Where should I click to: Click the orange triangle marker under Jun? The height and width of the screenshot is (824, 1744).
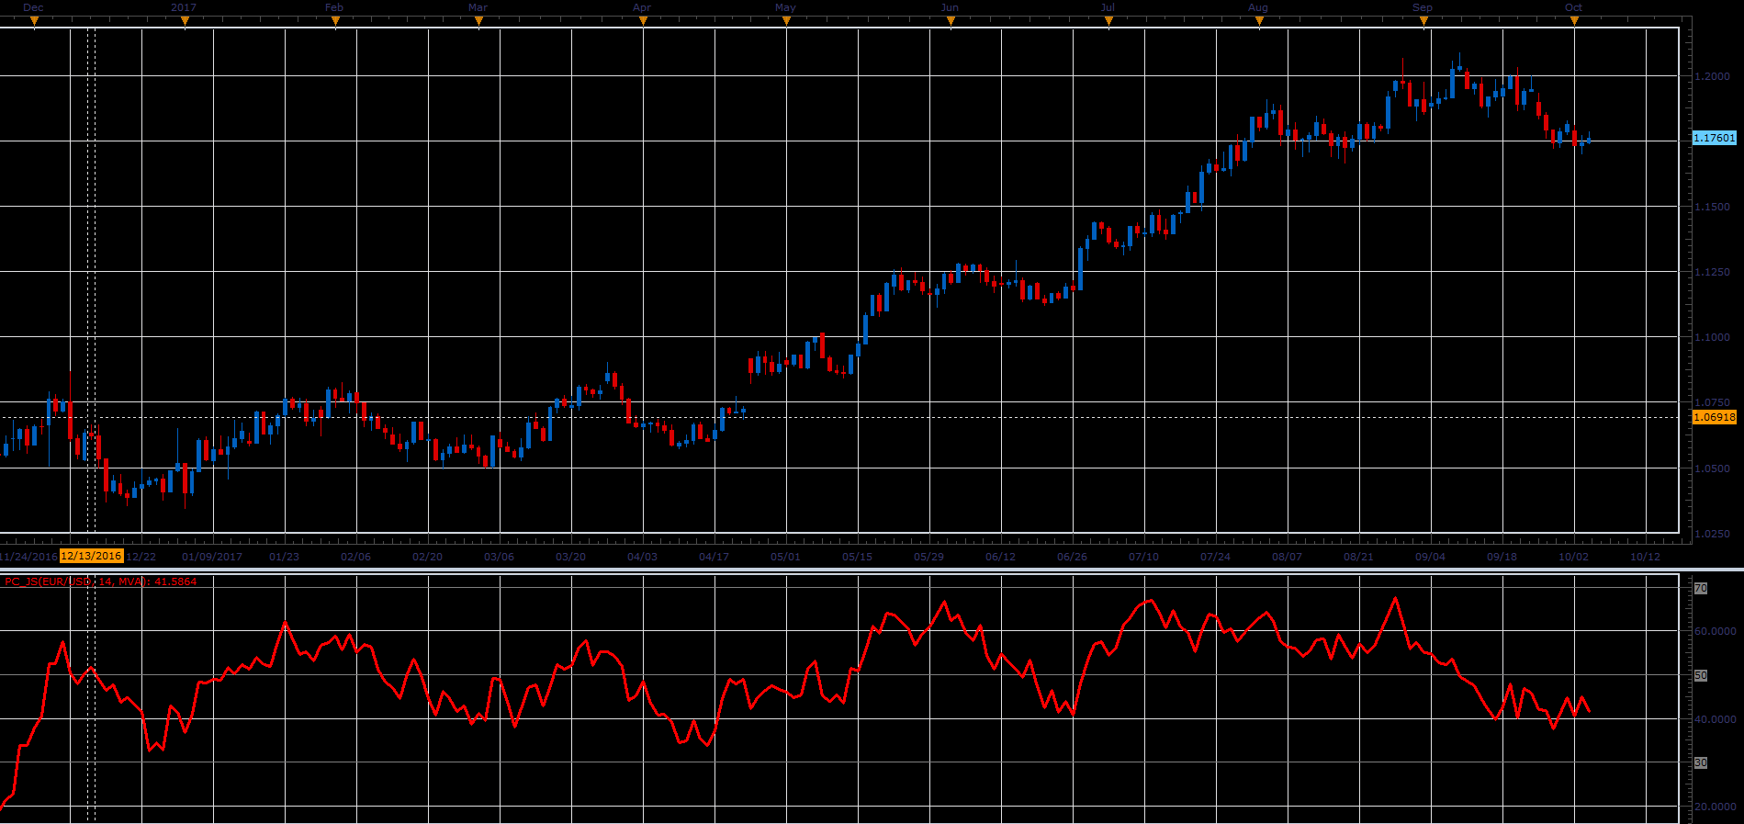pyautogui.click(x=951, y=21)
